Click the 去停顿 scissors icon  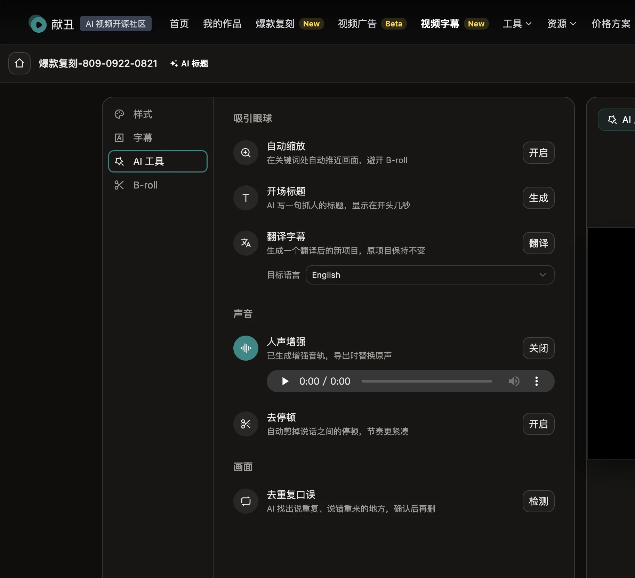pos(246,424)
